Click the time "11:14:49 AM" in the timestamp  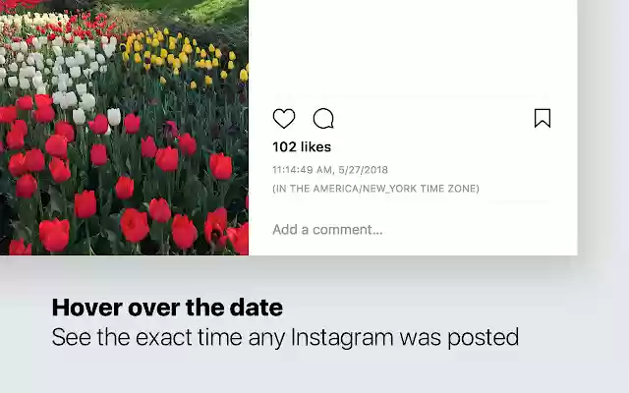click(303, 170)
